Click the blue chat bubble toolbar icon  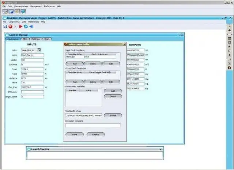23,12
